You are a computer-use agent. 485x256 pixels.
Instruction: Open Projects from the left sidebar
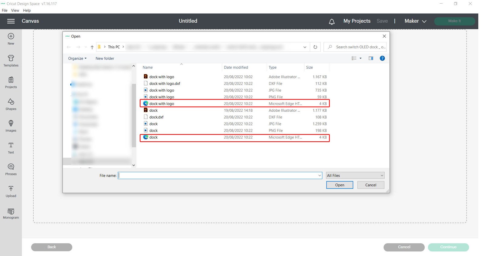click(11, 83)
